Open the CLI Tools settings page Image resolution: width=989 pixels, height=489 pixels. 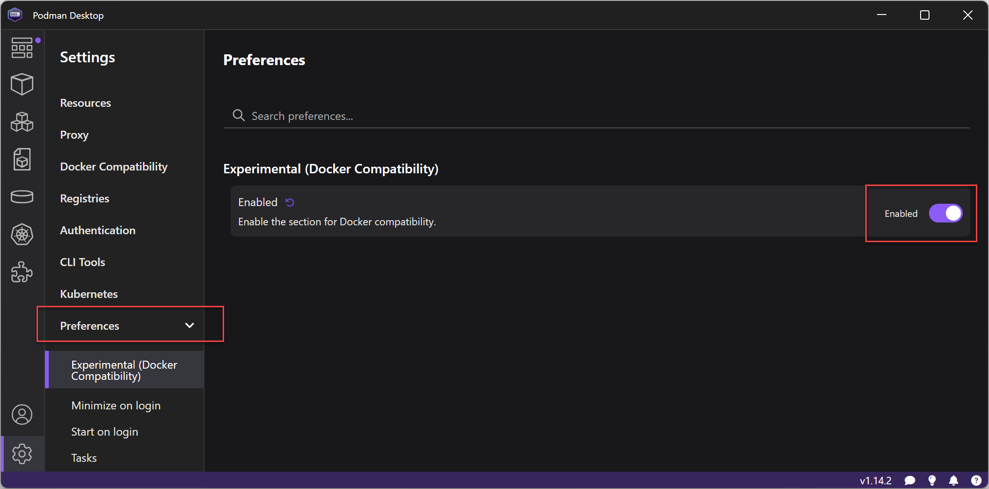tap(82, 262)
